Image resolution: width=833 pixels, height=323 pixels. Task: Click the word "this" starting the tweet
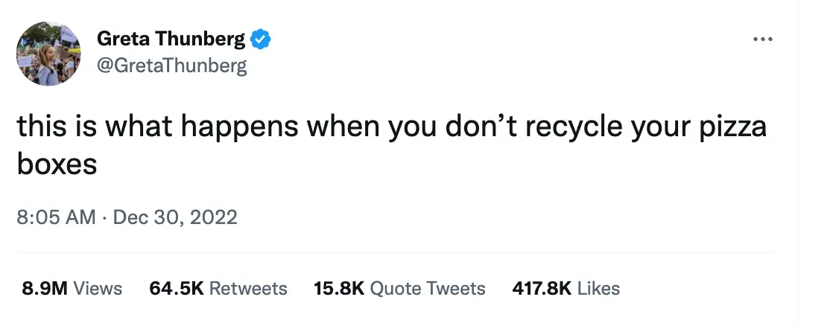pos(41,127)
